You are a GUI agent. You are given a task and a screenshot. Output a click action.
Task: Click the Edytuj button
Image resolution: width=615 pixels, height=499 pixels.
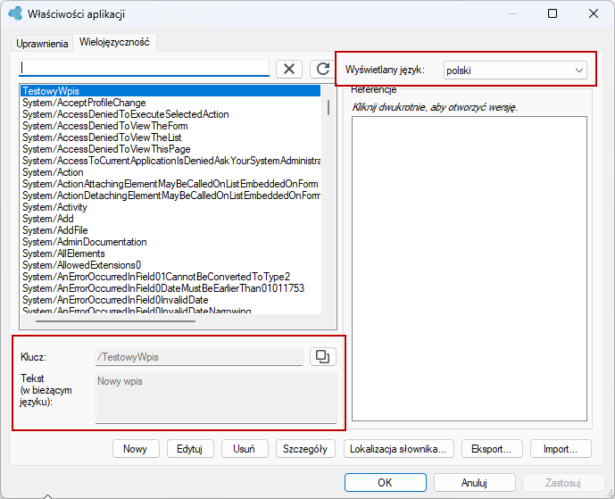click(190, 449)
